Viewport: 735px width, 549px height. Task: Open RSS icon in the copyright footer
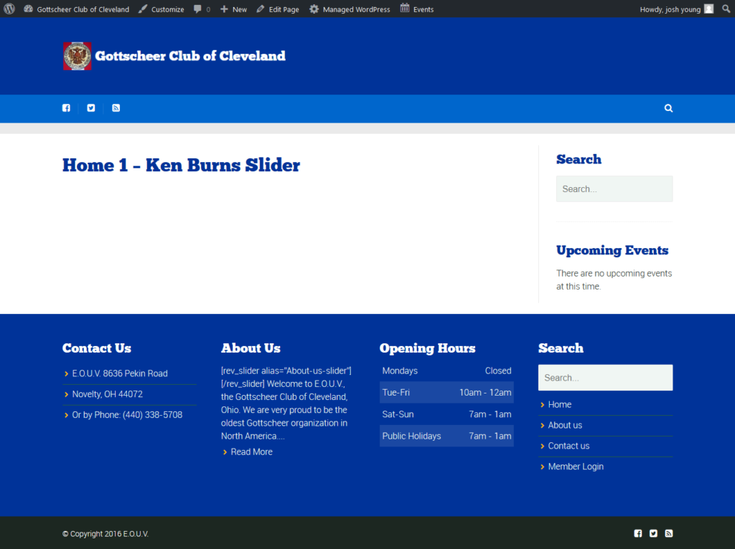click(x=669, y=533)
